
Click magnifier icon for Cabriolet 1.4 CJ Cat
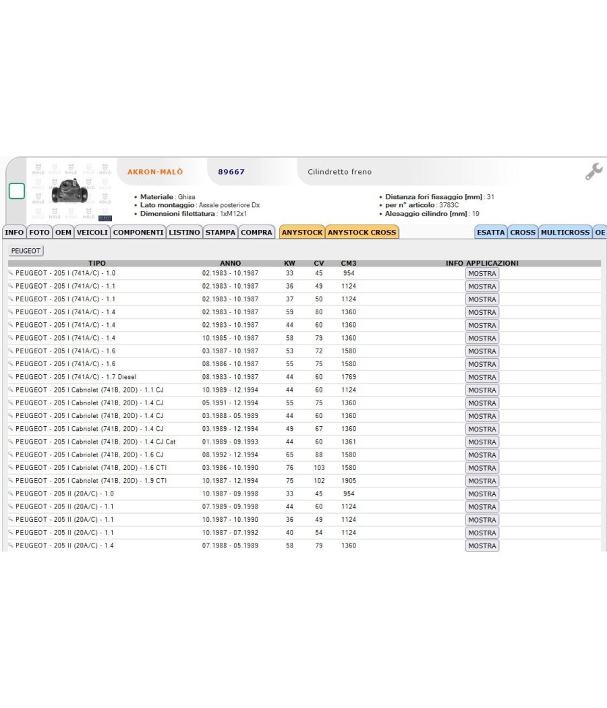[10, 442]
